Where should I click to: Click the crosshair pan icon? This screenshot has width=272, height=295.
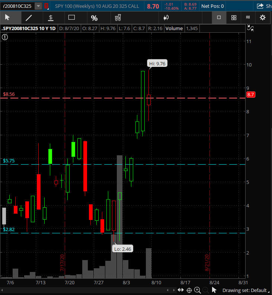189,290
